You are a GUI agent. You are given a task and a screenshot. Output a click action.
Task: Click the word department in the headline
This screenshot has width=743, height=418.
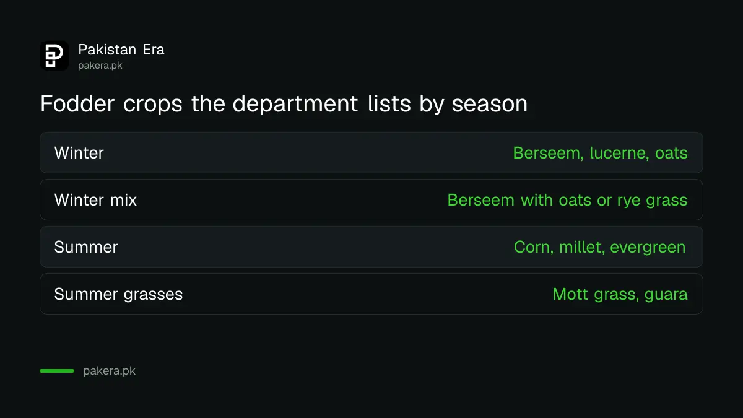coord(295,104)
